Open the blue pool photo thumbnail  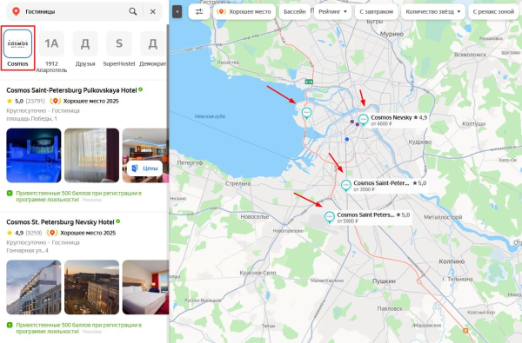coord(34,155)
